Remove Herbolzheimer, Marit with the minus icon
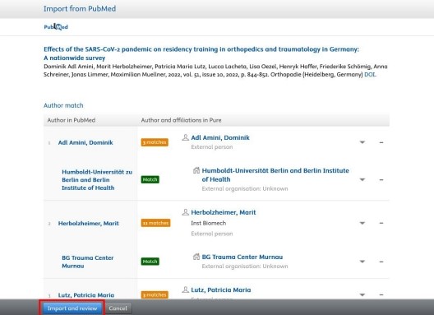434x315 pixels. pos(381,223)
